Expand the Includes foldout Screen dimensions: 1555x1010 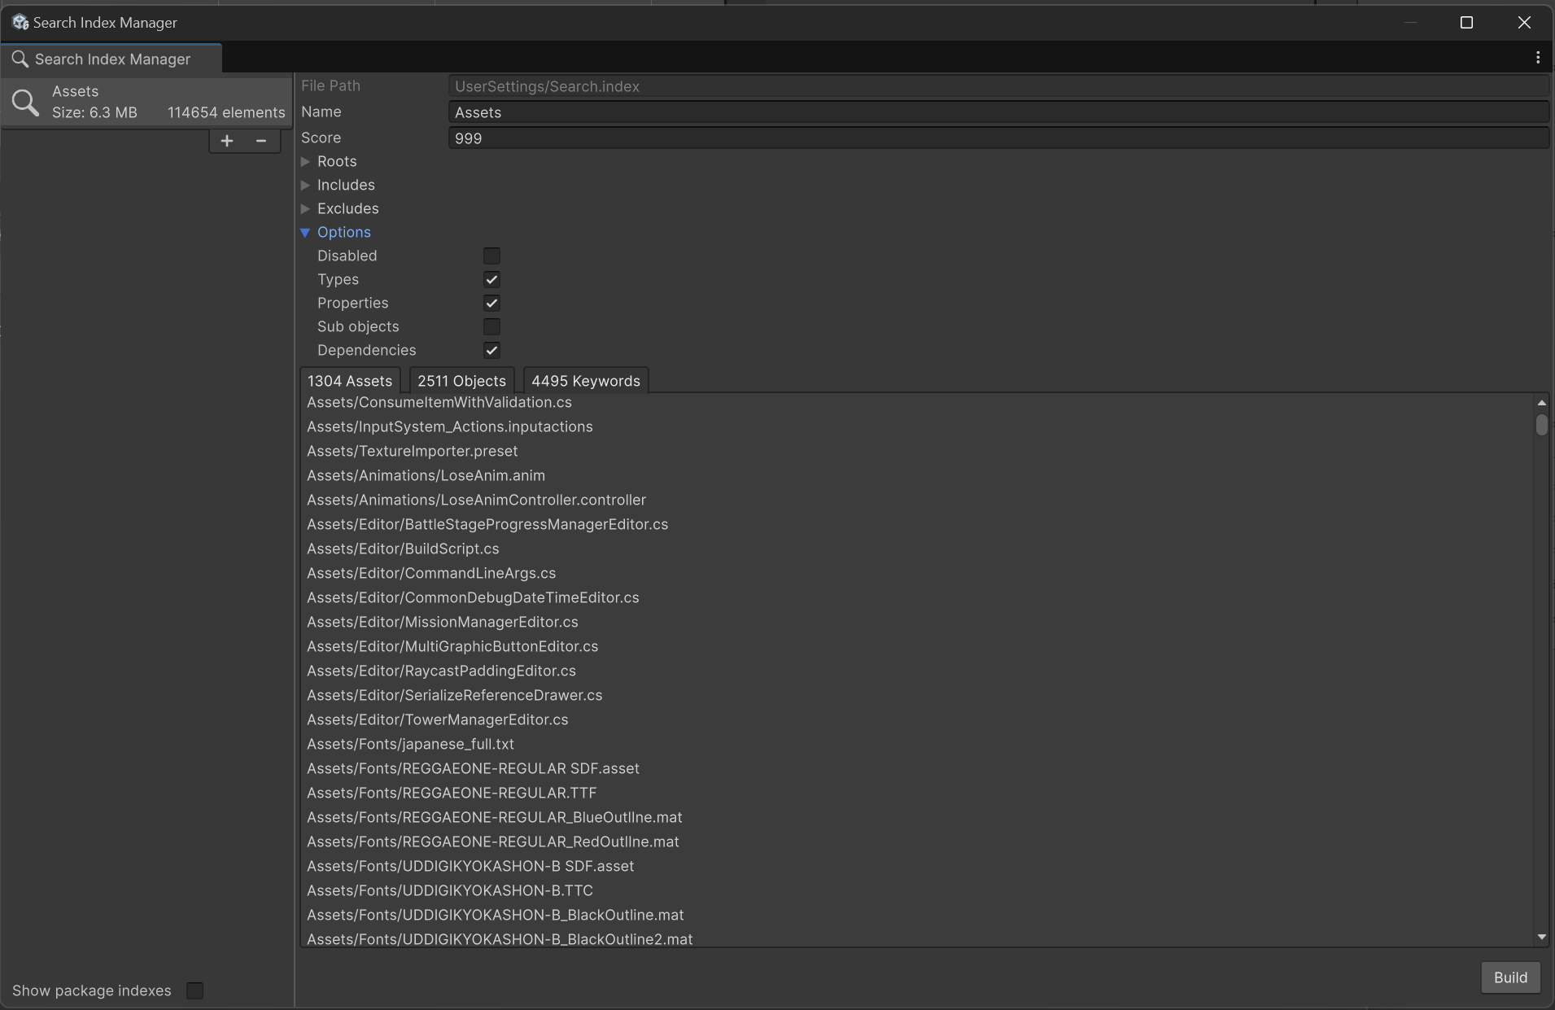coord(306,186)
